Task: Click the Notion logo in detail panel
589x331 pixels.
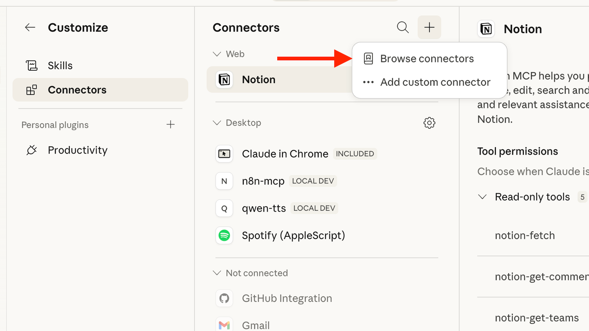Action: (486, 29)
